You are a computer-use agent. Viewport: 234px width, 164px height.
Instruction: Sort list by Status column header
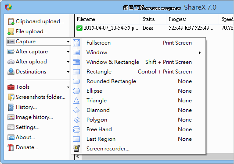153,19
